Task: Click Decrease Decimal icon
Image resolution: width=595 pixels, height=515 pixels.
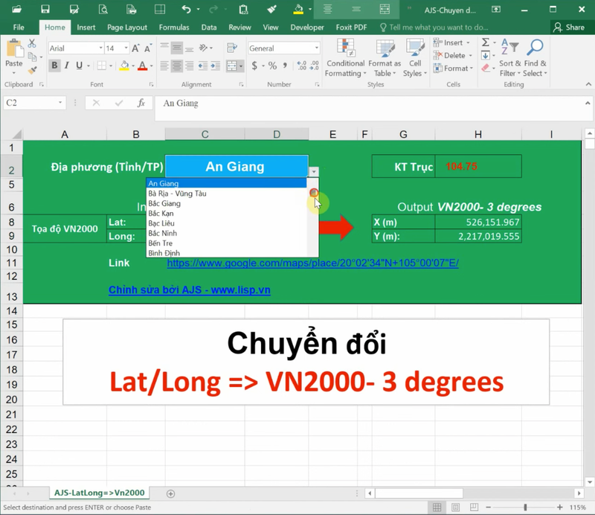Action: pos(315,66)
